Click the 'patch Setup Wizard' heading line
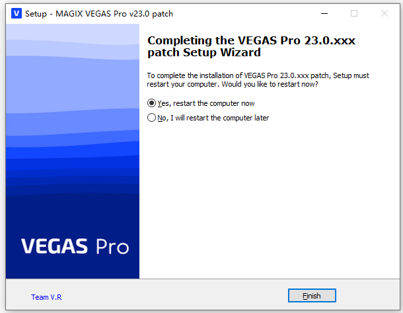The height and width of the screenshot is (313, 403). point(204,52)
